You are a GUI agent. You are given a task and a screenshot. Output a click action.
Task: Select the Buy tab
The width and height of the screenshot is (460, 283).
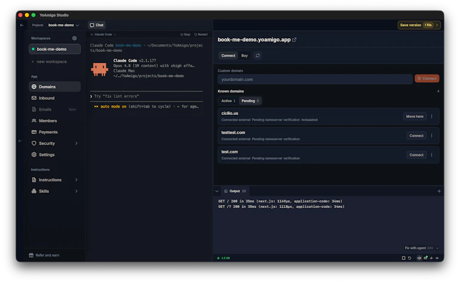pyautogui.click(x=245, y=56)
